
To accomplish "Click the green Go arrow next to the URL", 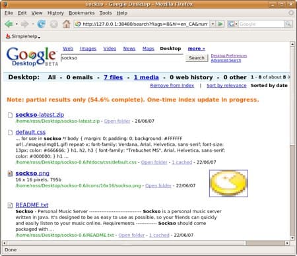I will pos(220,24).
